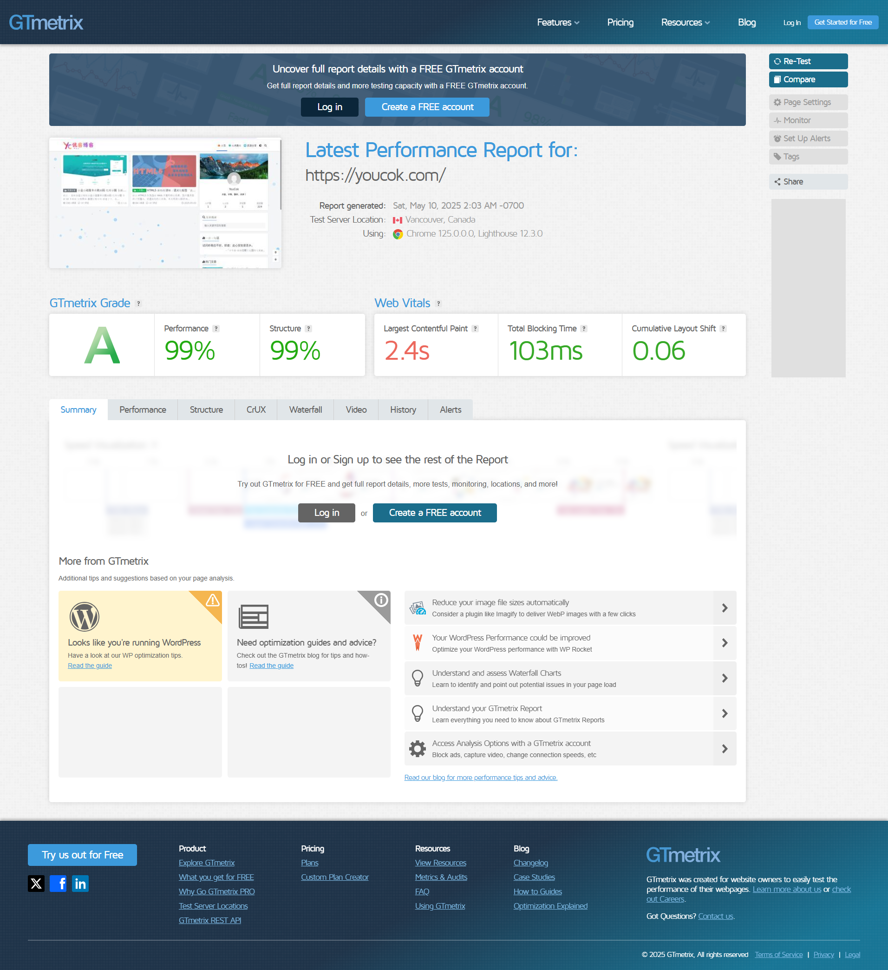The width and height of the screenshot is (888, 970).
Task: Switch to the Performance tab
Action: (x=143, y=409)
